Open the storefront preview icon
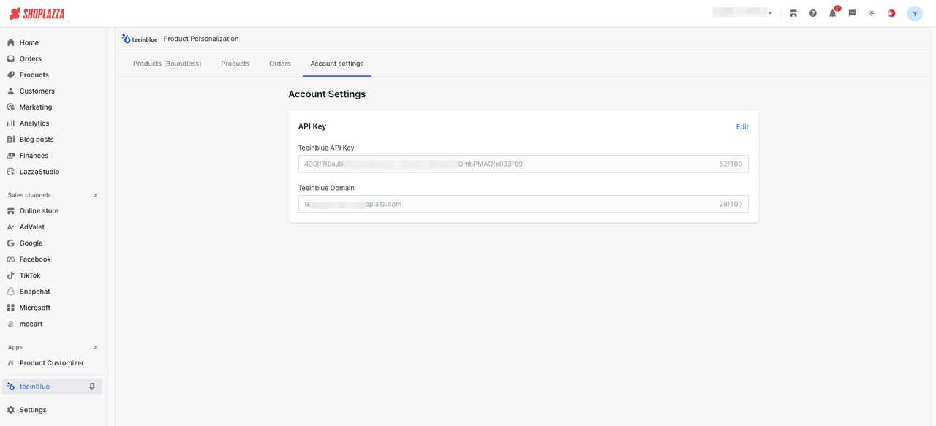Screen dimensions: 936x426 click(793, 13)
